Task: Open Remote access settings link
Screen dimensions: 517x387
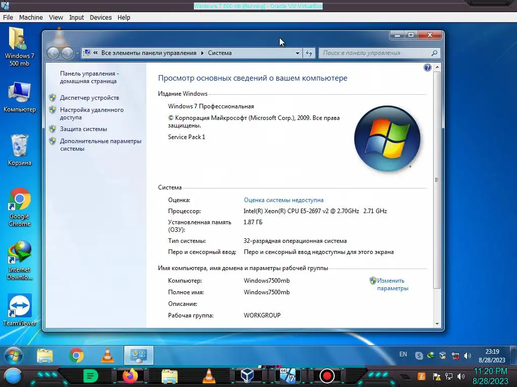Action: click(x=92, y=113)
